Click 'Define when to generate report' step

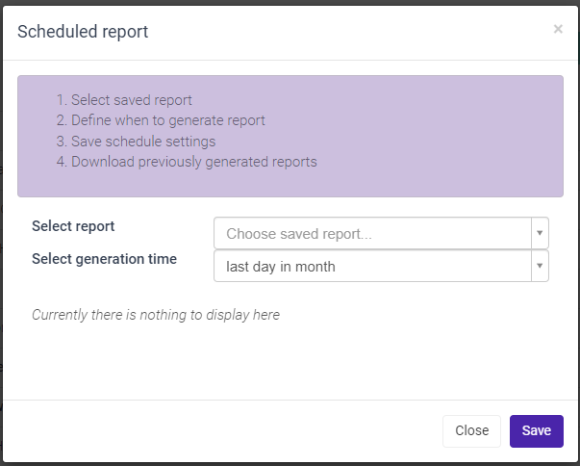click(x=167, y=120)
